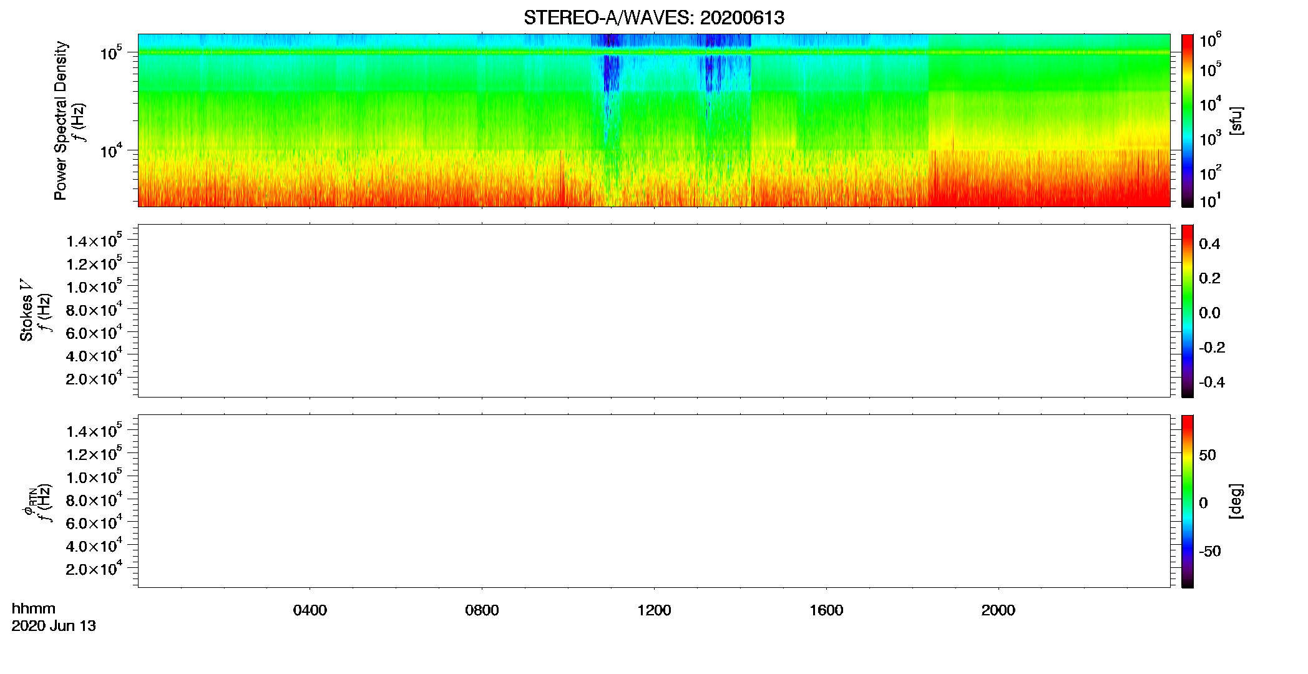Click the [deg] unit label
This screenshot has width=1308, height=674.
[1236, 501]
